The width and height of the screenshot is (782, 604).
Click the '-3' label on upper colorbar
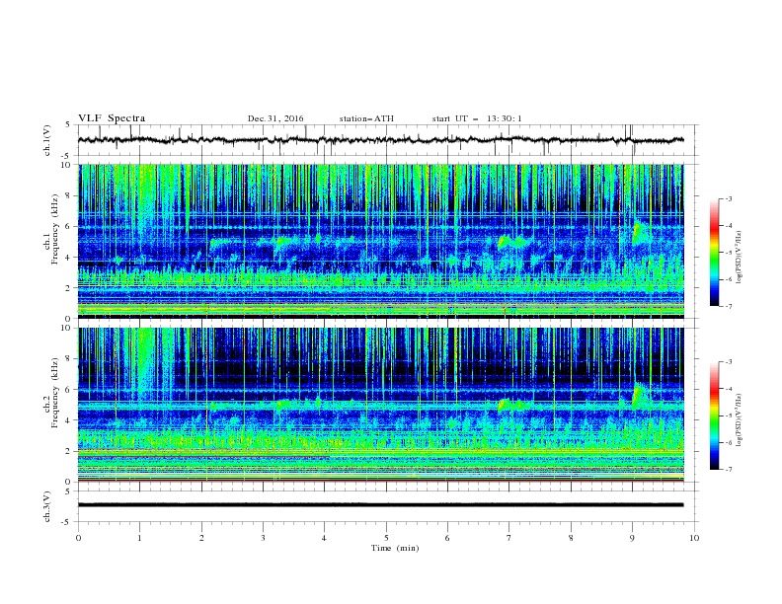point(728,198)
